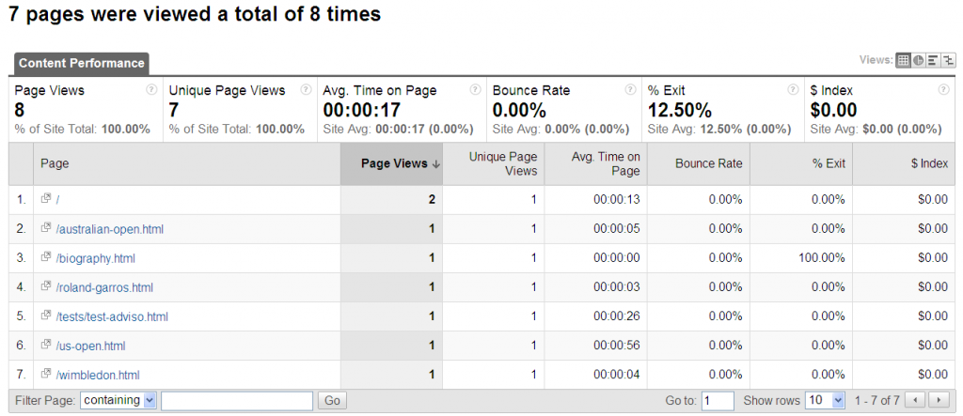963x416 pixels.
Task: Select the bar performance view icon
Action: pyautogui.click(x=933, y=60)
